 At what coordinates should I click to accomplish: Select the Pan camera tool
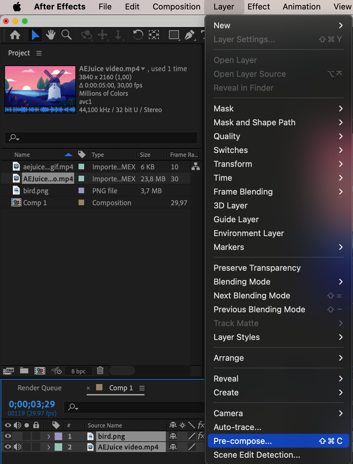pos(103,35)
